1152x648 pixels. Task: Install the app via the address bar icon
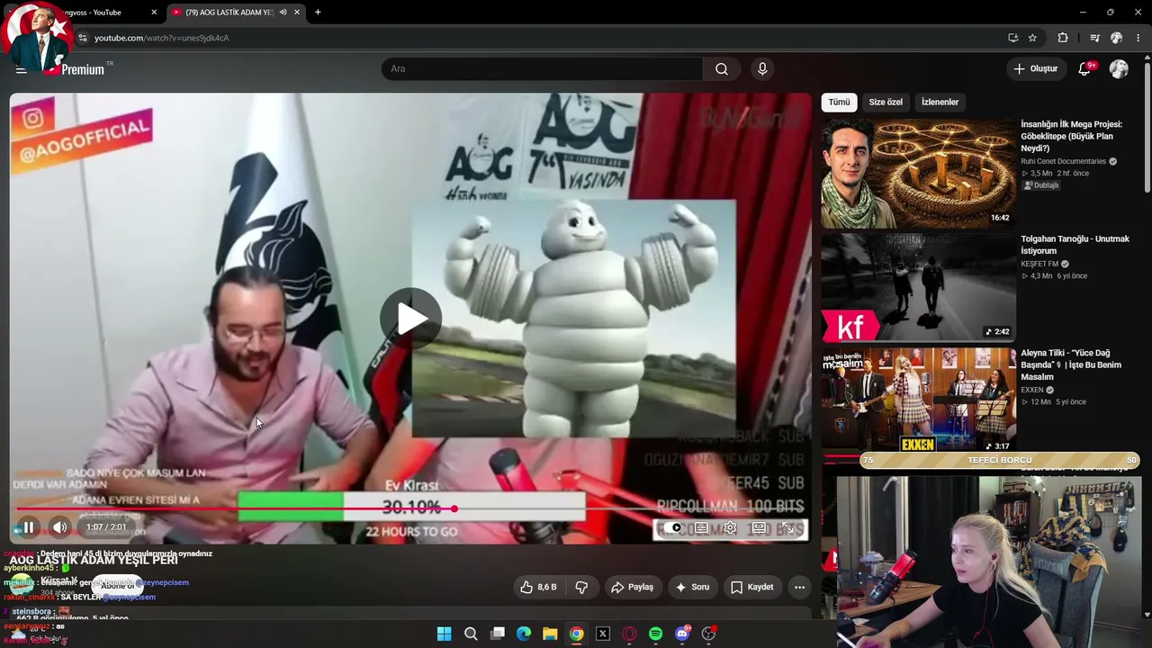1012,38
